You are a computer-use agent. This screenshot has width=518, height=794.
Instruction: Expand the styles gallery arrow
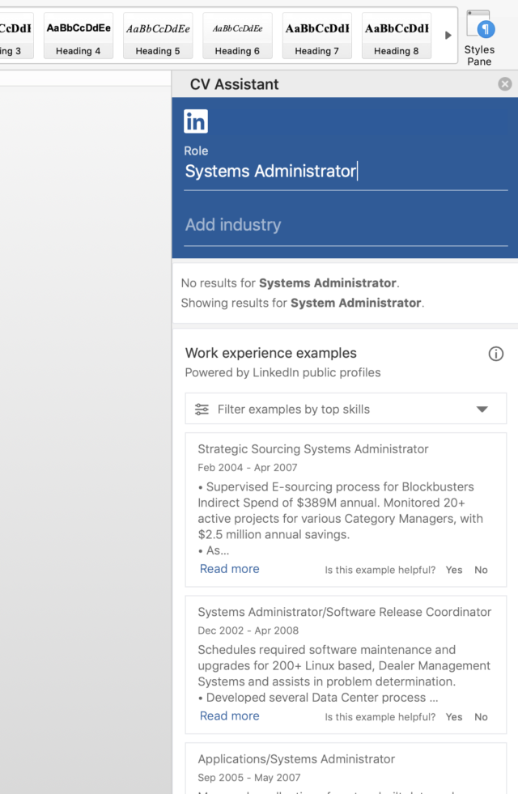click(448, 36)
